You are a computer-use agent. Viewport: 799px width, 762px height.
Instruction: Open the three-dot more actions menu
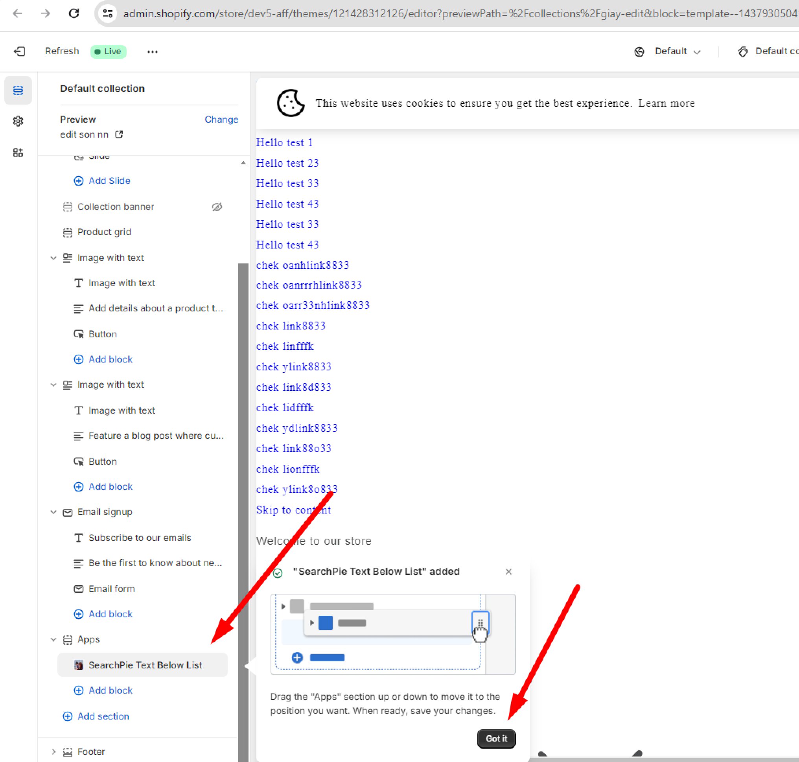click(x=152, y=52)
